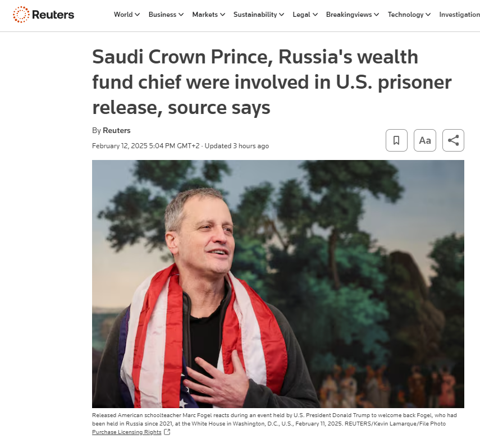Open text size settings with the Aa icon

424,140
